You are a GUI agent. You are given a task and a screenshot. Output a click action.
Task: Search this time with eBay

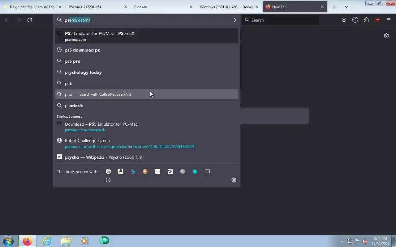tap(158, 171)
